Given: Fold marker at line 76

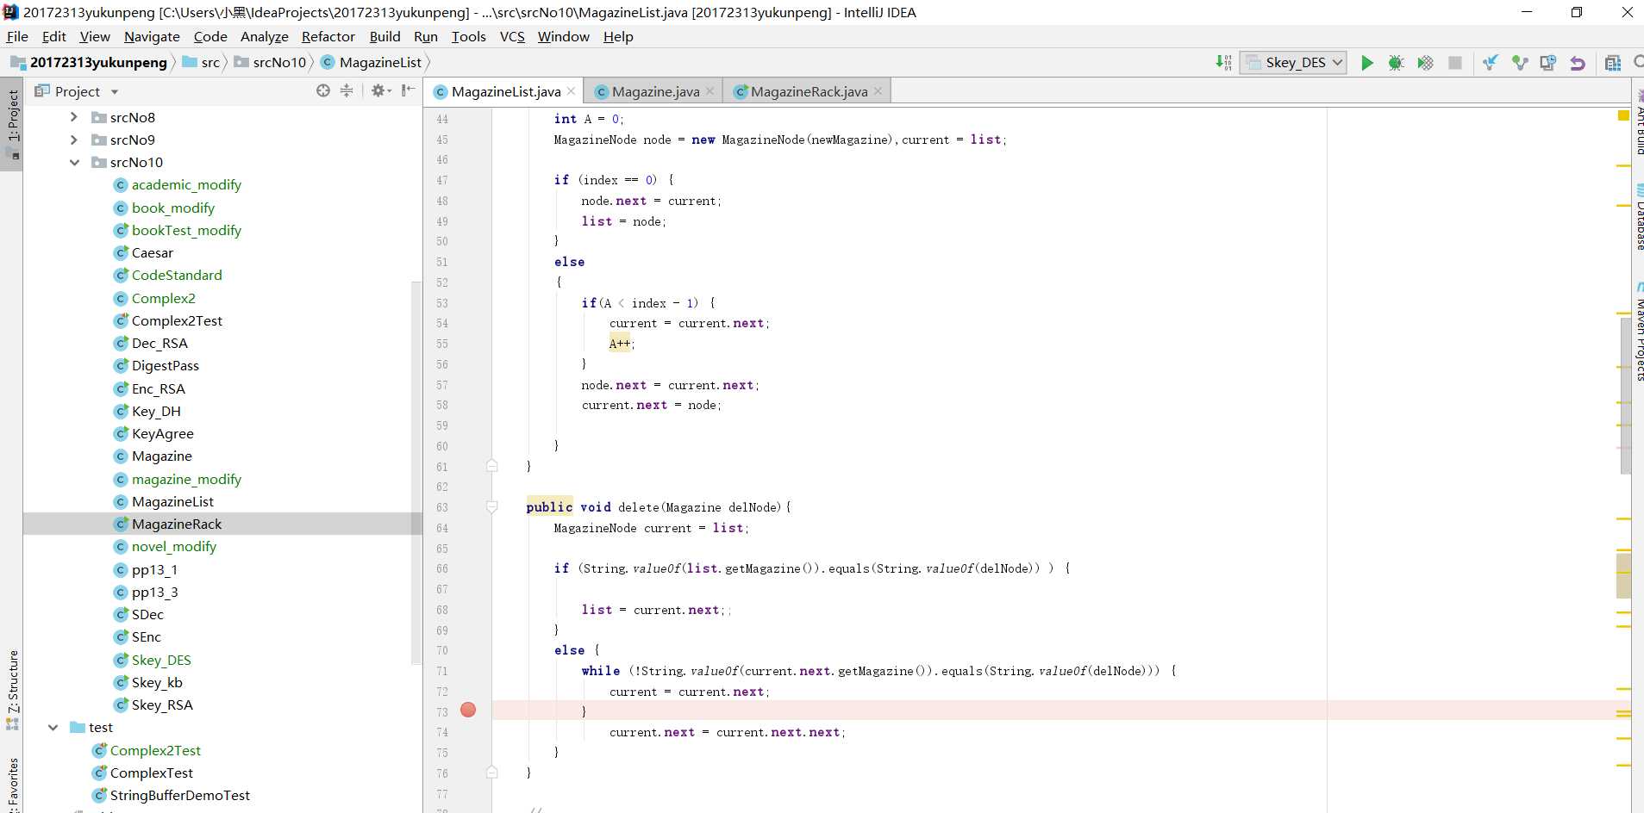Looking at the screenshot, I should [491, 773].
